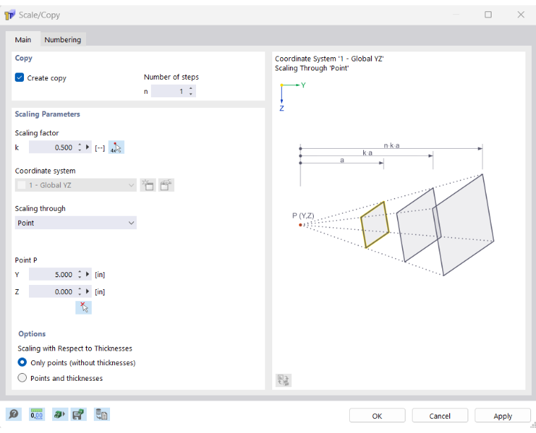Click the k·a dimension label
The height and width of the screenshot is (433, 536).
coord(367,153)
